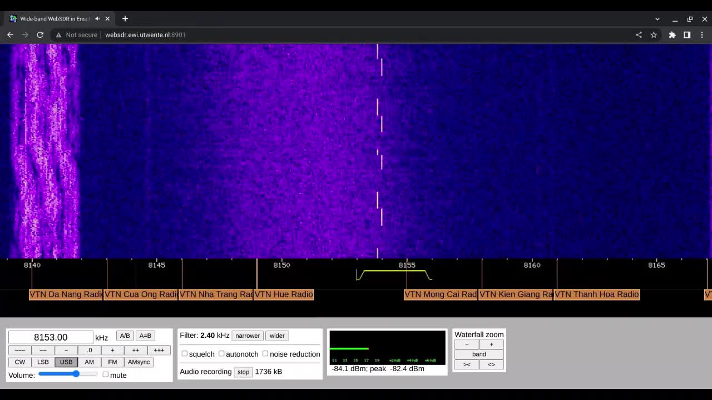Click the yellow filter passband indicator
This screenshot has width=712, height=400.
(394, 274)
